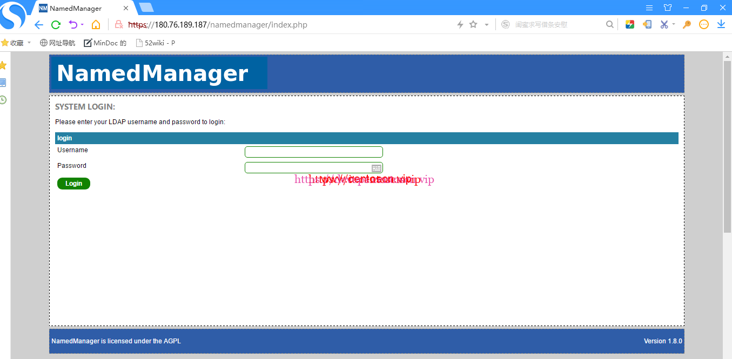The image size is (732, 359).
Task: Open a new tab beside NamedManager tab
Action: coord(146,8)
